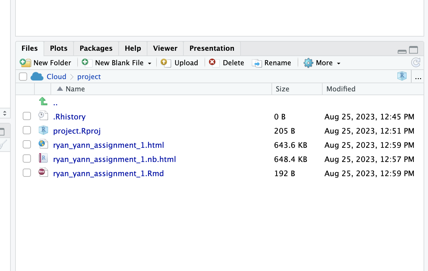Click the blue Cloud home icon
The height and width of the screenshot is (271, 428).
click(37, 77)
